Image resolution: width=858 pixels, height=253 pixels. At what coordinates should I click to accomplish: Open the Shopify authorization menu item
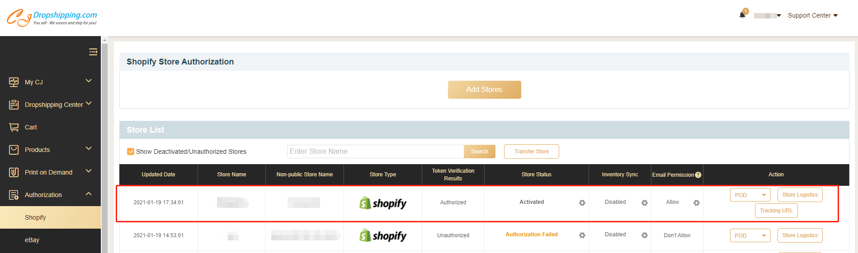(35, 217)
